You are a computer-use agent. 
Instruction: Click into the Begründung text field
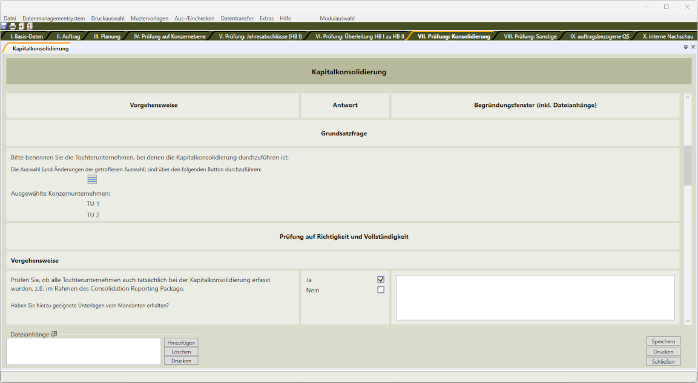(535, 298)
